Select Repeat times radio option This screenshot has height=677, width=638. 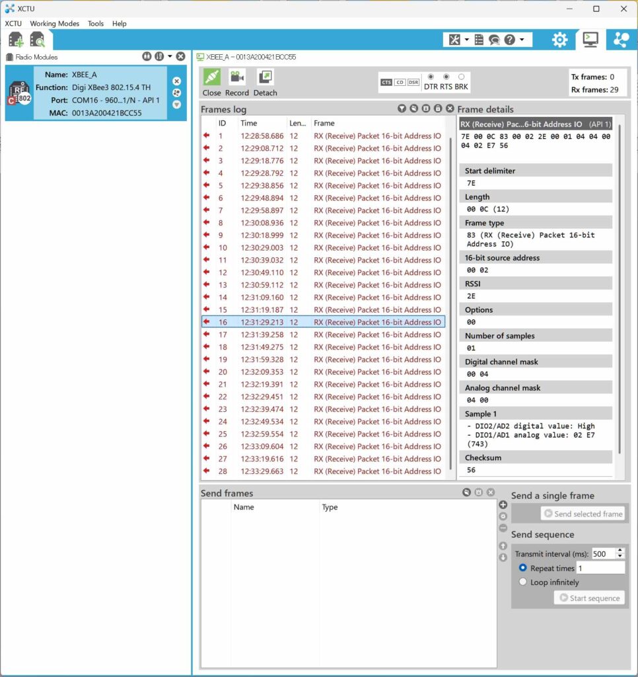(x=523, y=568)
